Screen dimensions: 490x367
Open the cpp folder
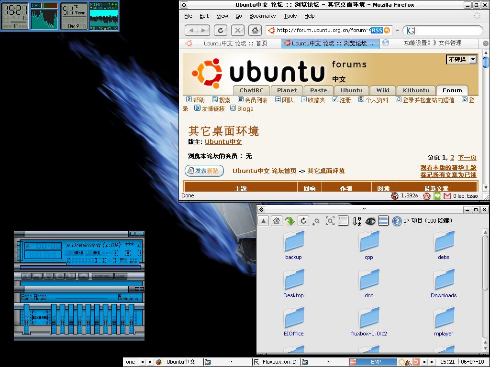coord(369,245)
